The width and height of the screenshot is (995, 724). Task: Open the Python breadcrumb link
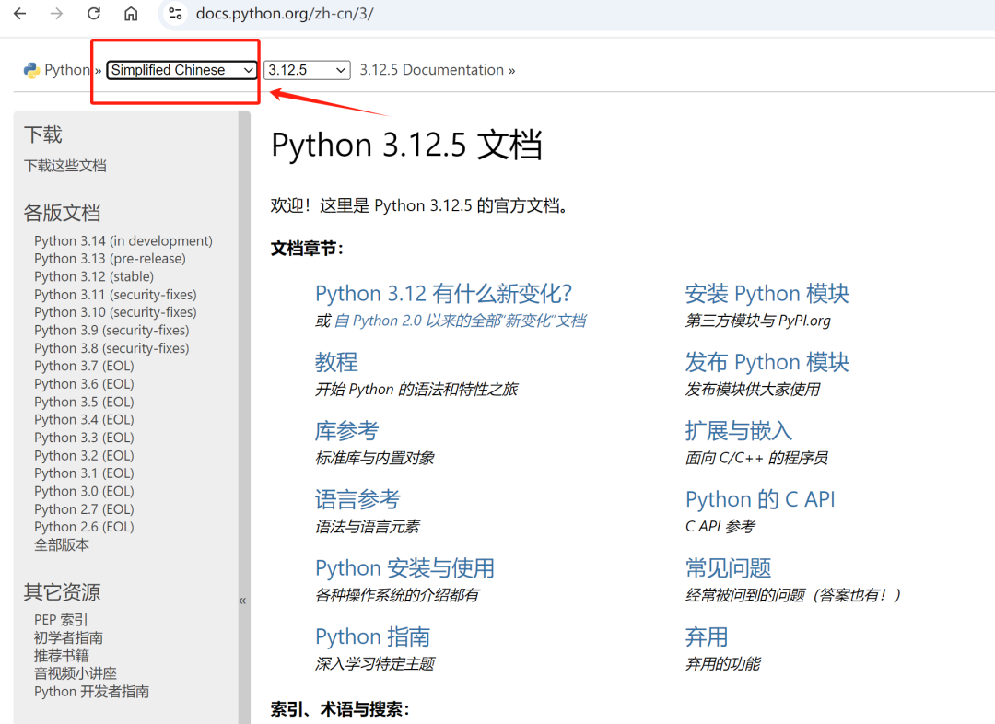click(67, 70)
